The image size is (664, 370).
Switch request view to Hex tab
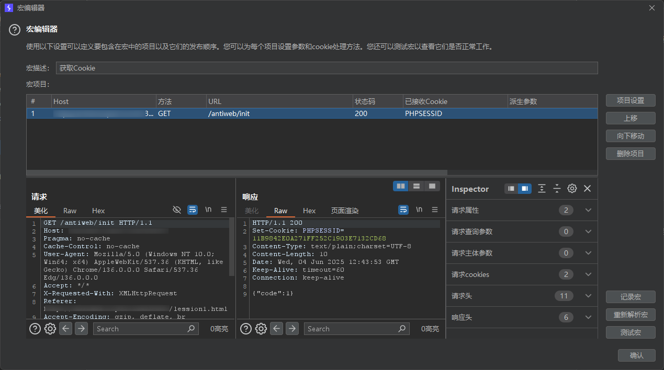point(98,211)
